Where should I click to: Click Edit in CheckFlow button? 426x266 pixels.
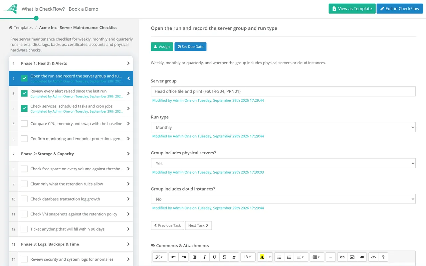(400, 9)
